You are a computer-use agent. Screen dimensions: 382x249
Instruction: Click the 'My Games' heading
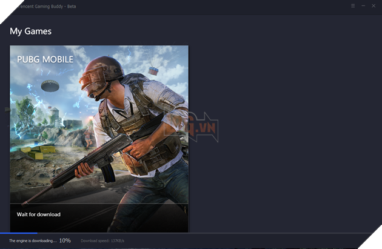31,32
